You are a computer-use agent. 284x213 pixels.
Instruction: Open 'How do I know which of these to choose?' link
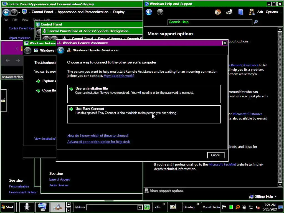[x=98, y=135]
